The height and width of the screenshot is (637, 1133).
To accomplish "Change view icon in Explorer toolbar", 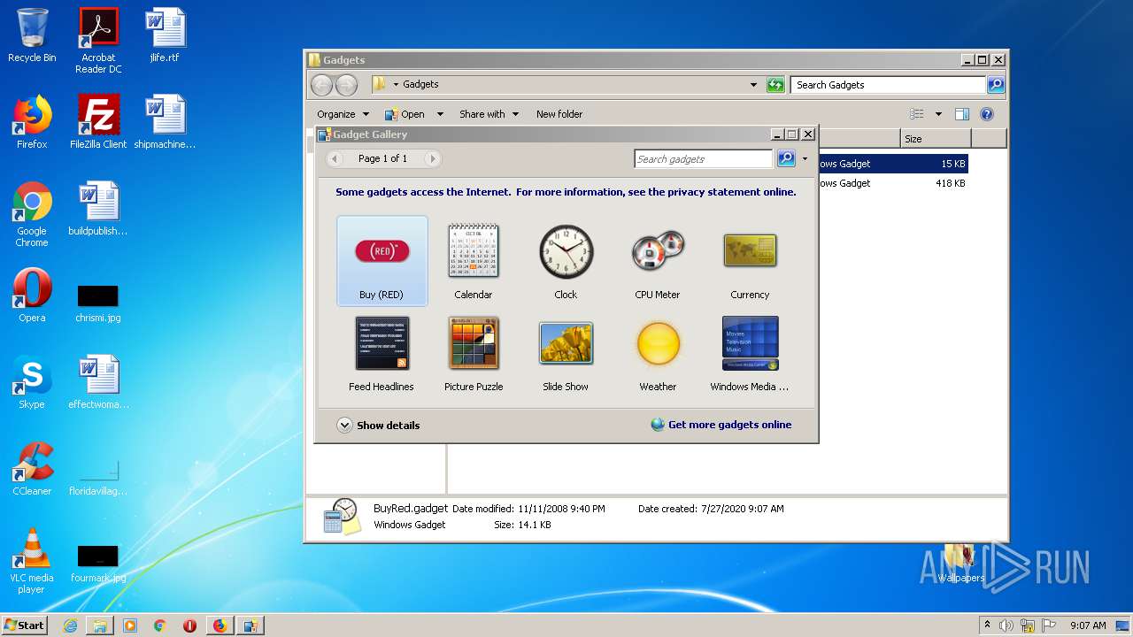I will point(917,114).
